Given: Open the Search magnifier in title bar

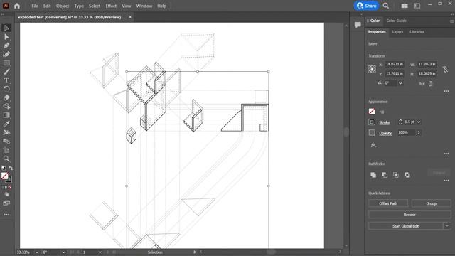Looking at the screenshot, I should pyautogui.click(x=385, y=6).
